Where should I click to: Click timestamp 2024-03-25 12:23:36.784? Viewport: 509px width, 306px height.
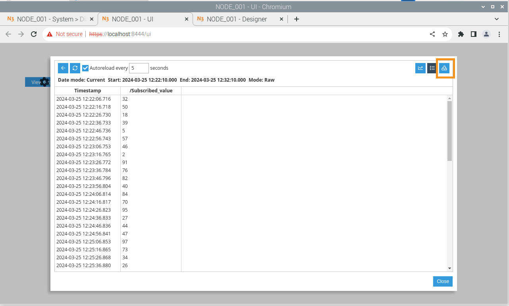click(83, 170)
